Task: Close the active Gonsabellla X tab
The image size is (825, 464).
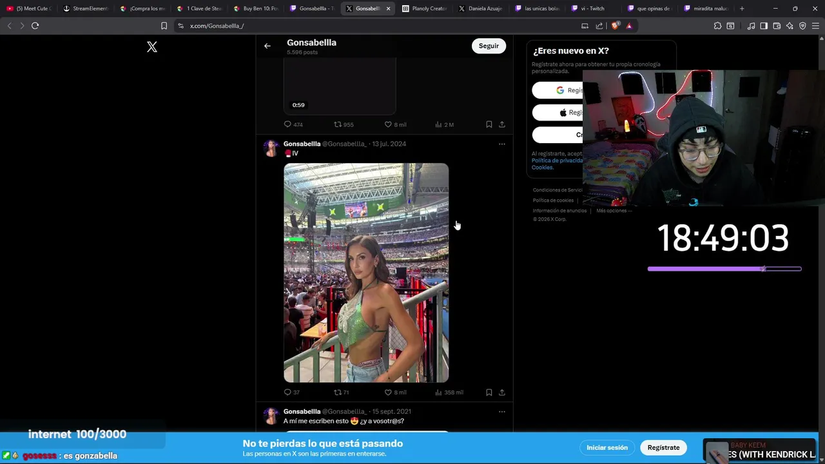Action: pos(388,8)
